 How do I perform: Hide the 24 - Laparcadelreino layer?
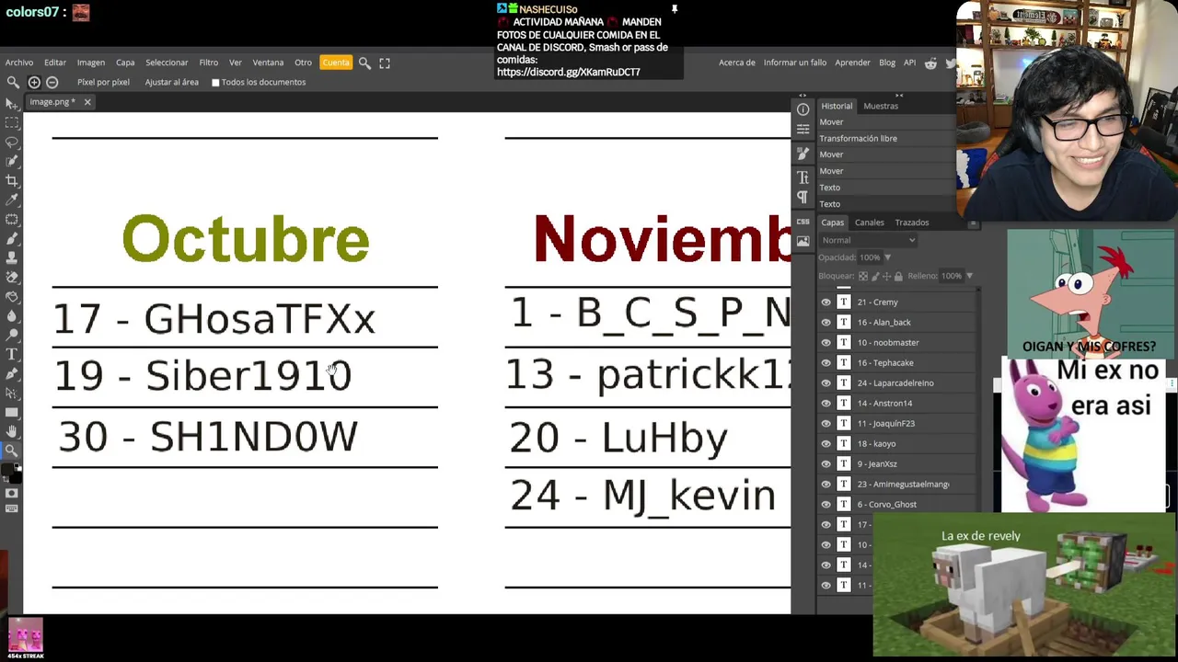point(826,382)
